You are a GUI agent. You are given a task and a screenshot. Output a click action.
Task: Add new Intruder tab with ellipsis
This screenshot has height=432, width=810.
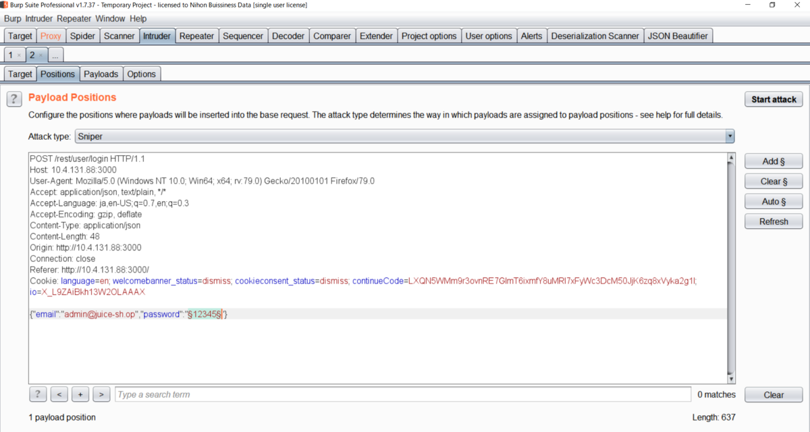56,55
